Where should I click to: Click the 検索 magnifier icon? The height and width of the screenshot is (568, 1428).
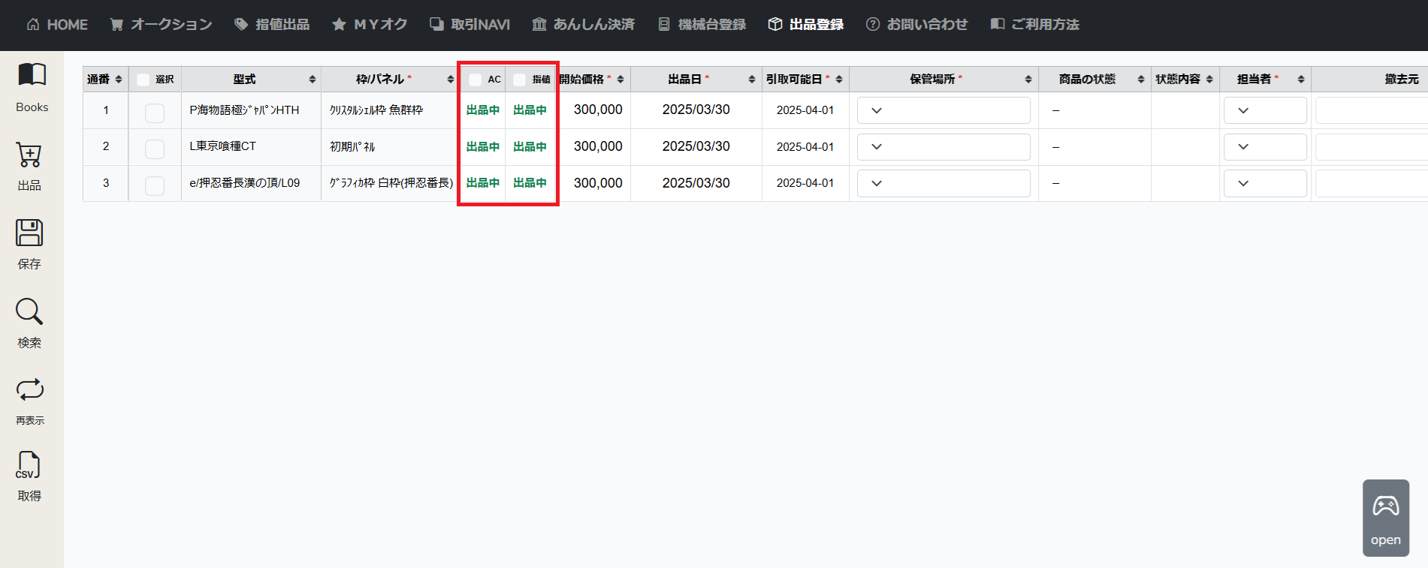[29, 311]
